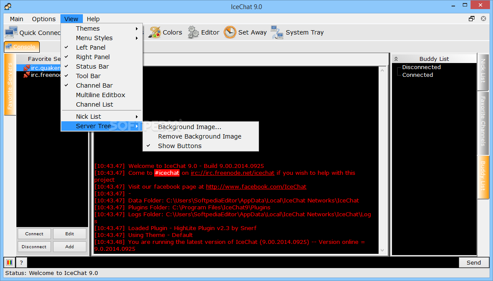Click the irc.freenode server plug icon
493x281 pixels.
[x=27, y=75]
